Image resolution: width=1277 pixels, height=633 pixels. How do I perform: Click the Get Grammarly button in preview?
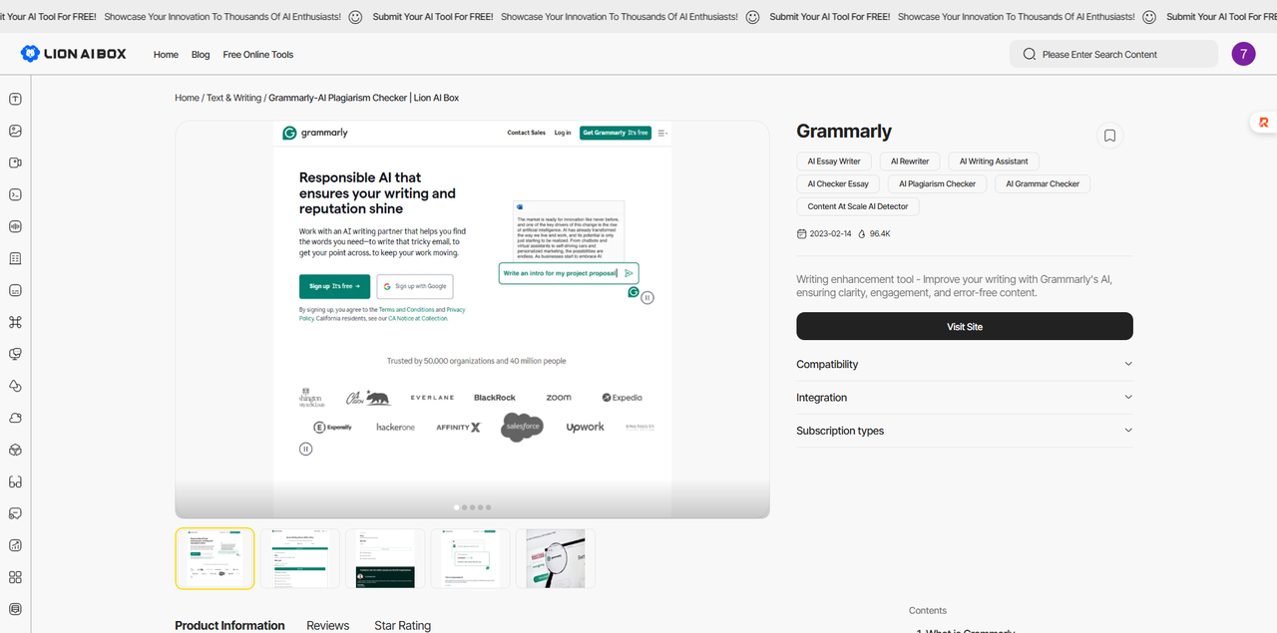point(616,133)
